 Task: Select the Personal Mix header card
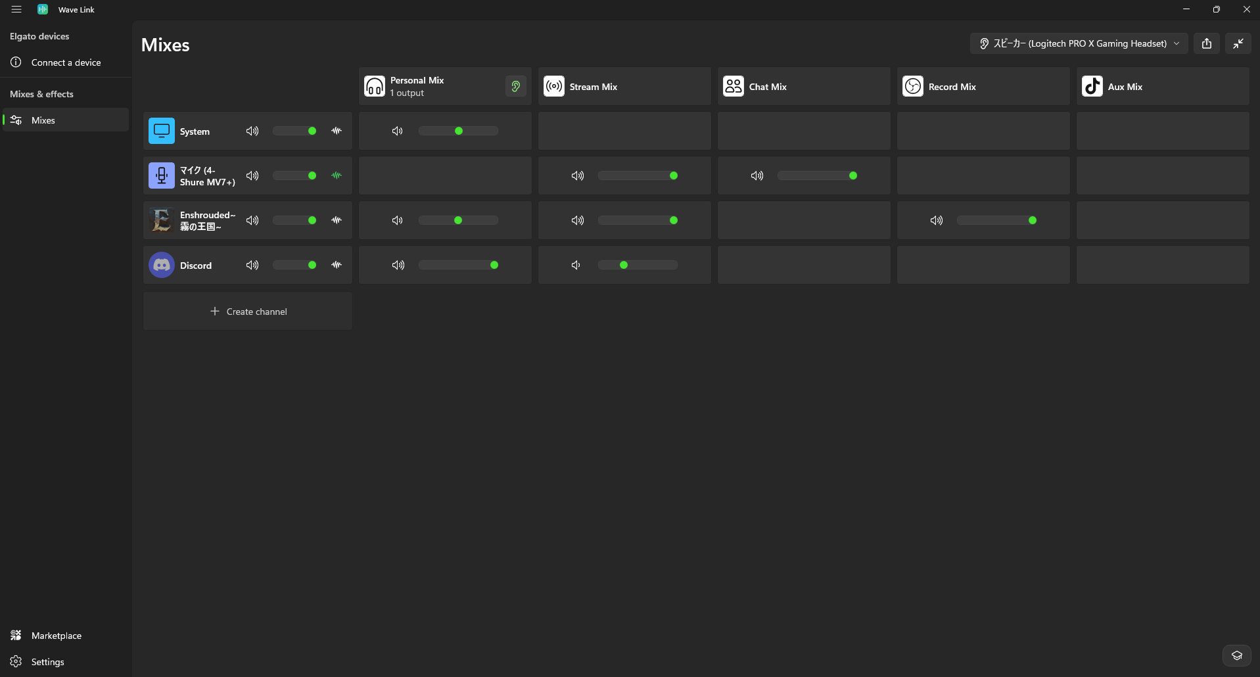click(445, 86)
